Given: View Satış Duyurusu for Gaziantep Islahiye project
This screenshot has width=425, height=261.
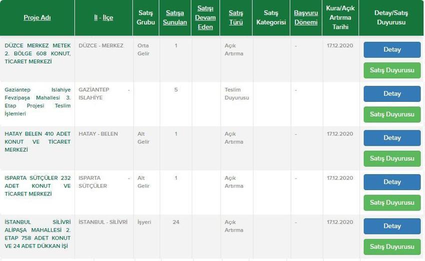Looking at the screenshot, I should point(392,114).
